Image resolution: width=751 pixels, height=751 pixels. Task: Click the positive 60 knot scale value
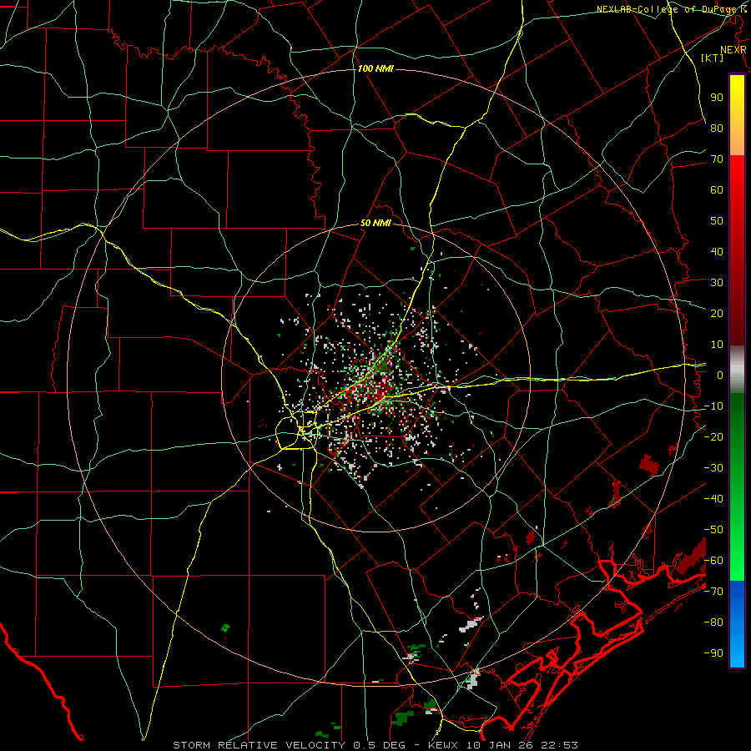tap(717, 189)
